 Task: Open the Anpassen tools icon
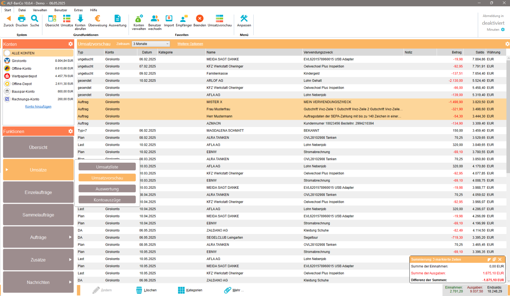tap(244, 18)
